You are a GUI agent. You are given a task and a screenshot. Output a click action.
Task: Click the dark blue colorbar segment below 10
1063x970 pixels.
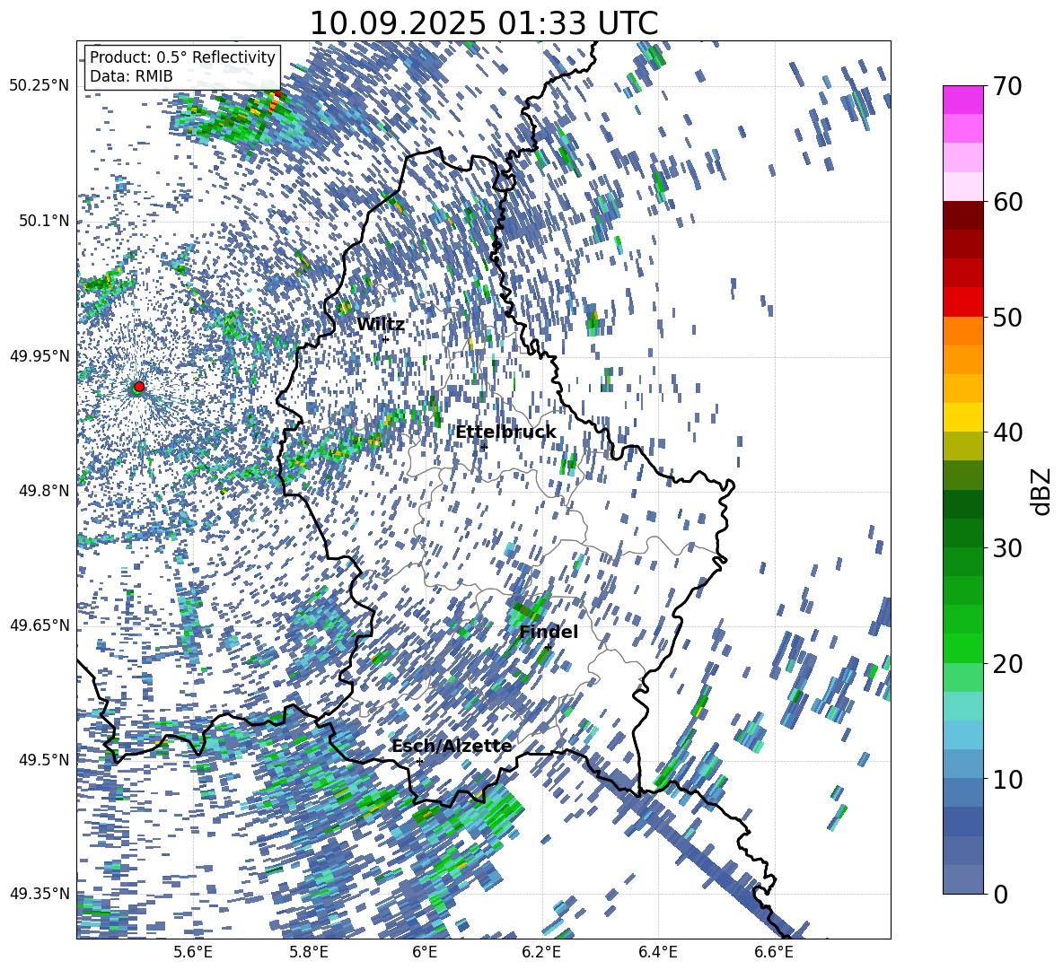pyautogui.click(x=962, y=821)
